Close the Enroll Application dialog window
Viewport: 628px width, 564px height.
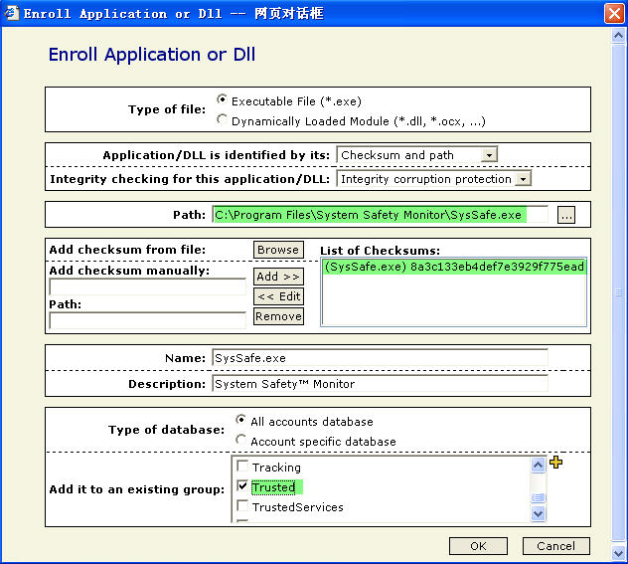click(x=614, y=14)
